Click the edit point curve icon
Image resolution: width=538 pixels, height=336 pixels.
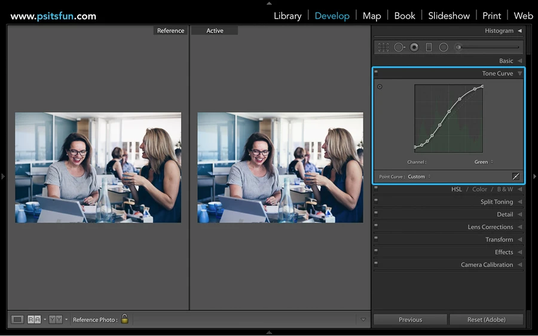[516, 177]
